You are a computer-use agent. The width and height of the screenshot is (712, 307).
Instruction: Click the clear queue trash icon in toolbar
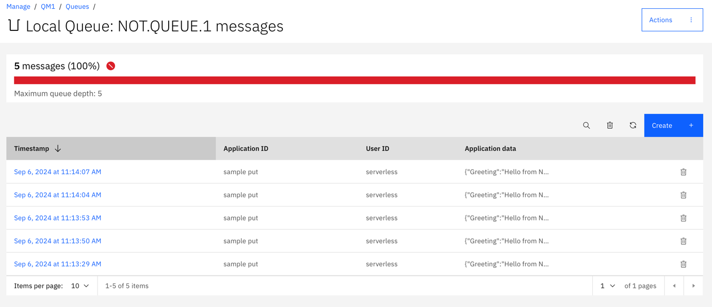(x=610, y=125)
